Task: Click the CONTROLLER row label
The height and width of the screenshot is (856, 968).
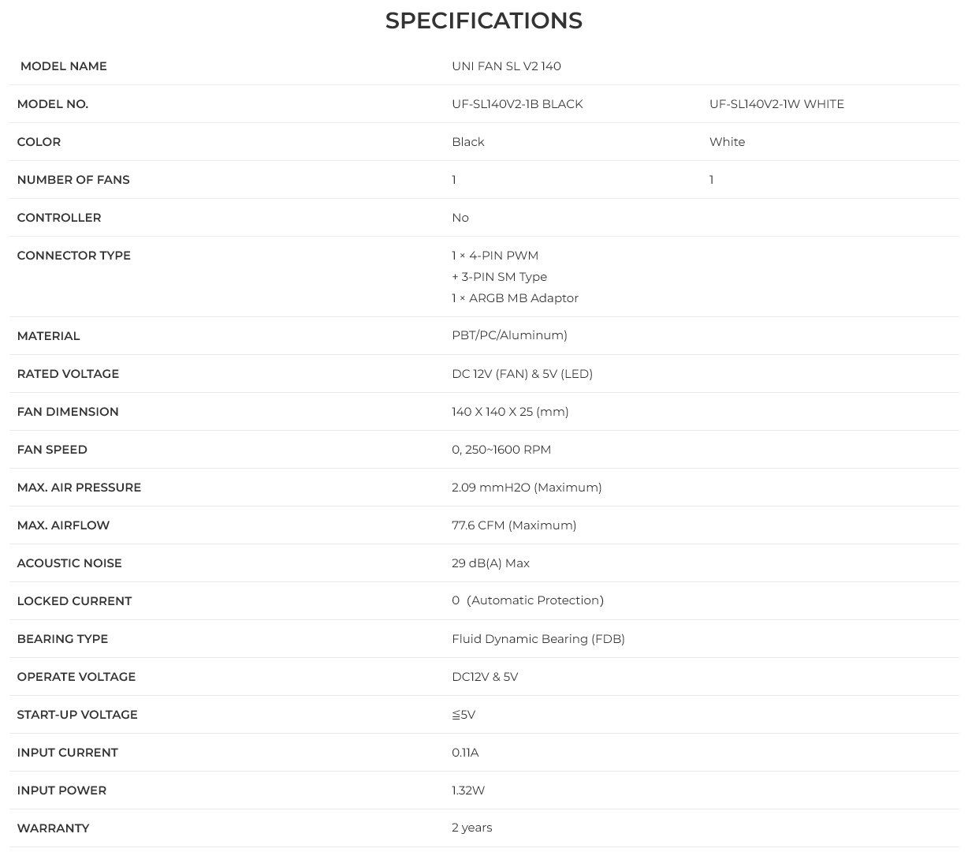Action: [59, 218]
